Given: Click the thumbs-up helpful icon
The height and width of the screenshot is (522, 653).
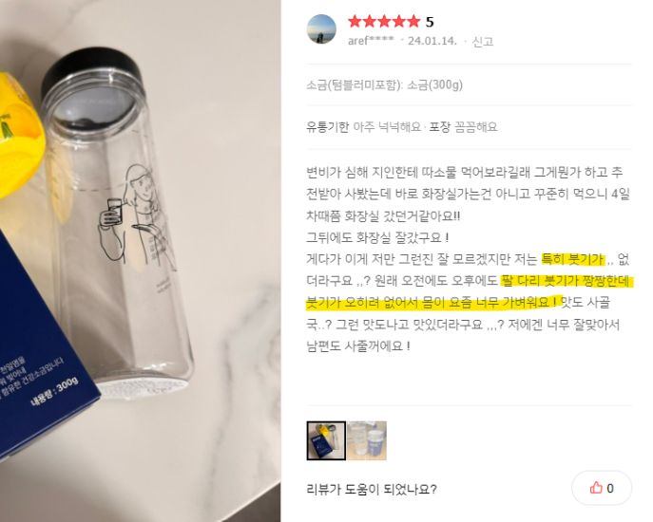Looking at the screenshot, I should pos(596,488).
